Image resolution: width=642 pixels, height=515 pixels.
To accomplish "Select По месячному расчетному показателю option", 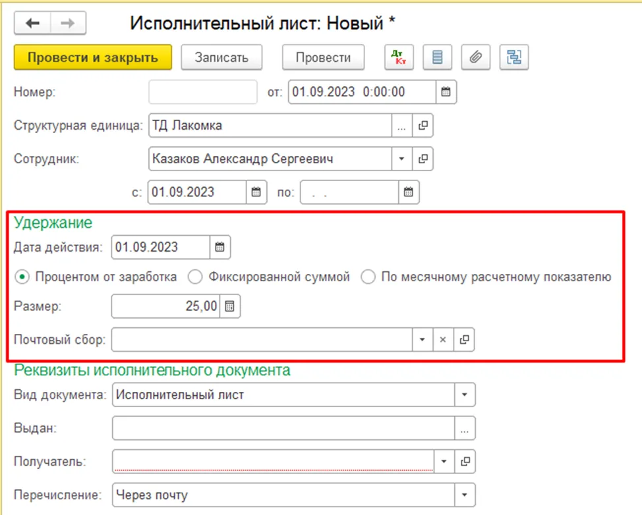I will [486, 277].
